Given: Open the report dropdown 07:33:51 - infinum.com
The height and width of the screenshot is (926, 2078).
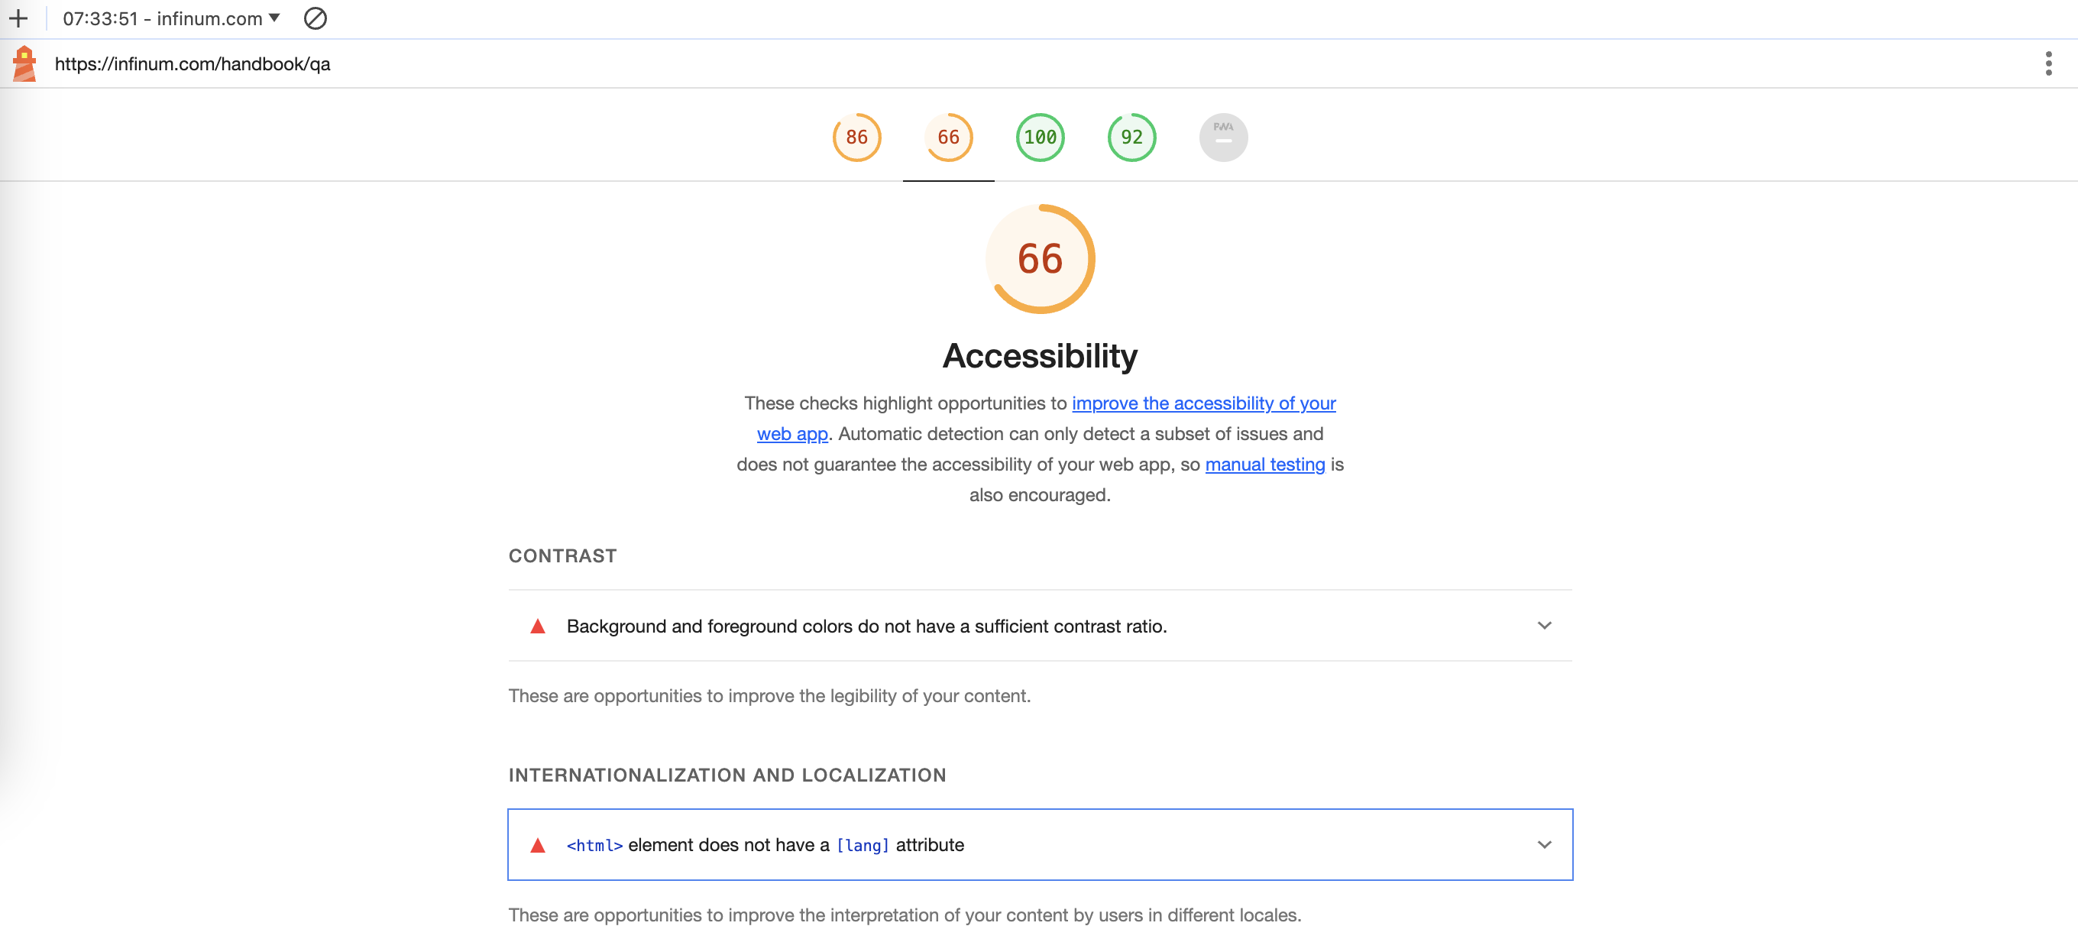Looking at the screenshot, I should point(171,18).
